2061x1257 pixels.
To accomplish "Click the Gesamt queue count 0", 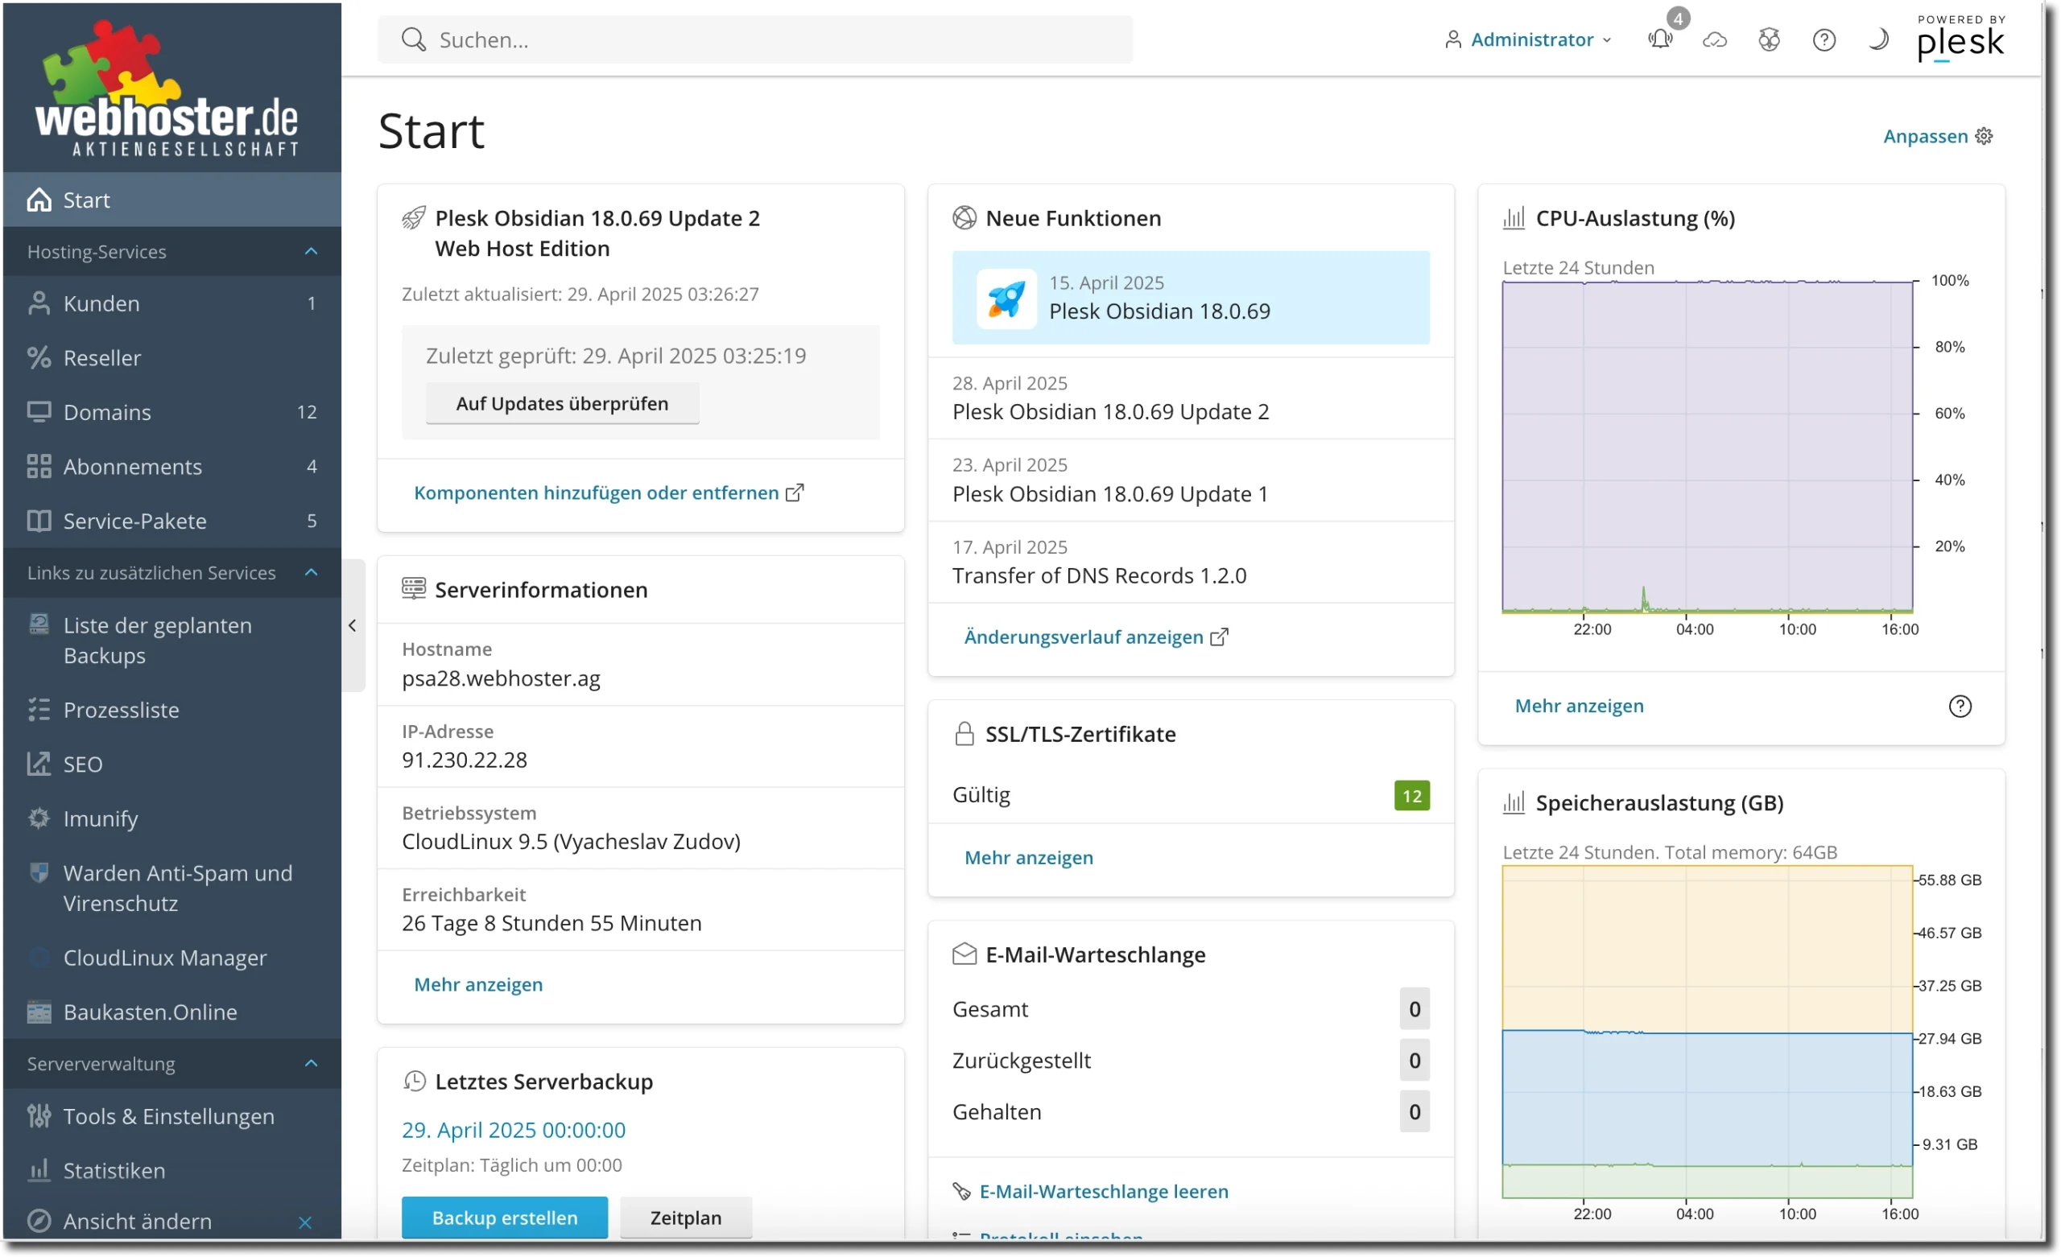I will click(1415, 1008).
